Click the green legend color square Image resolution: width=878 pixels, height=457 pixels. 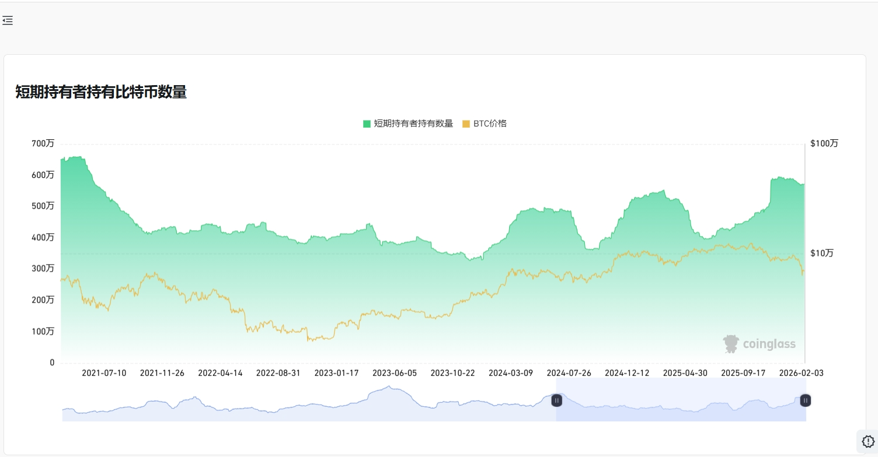(367, 124)
